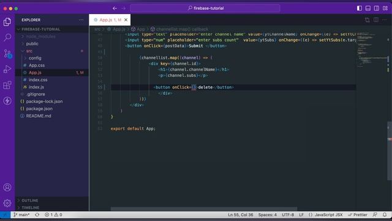Go forward with the right arrow

tap(124, 8)
